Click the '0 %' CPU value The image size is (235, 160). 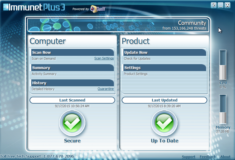[223, 87]
